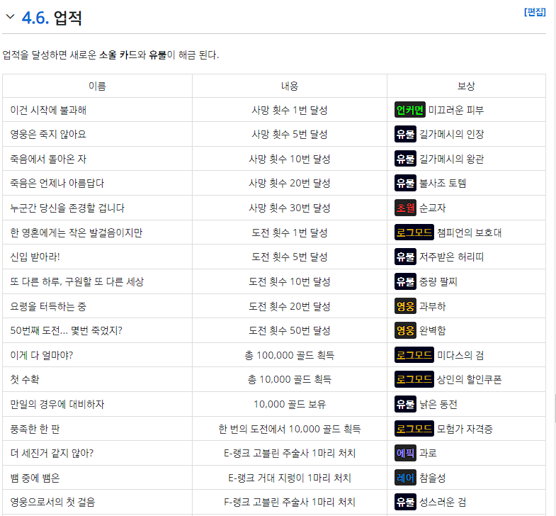
Task: Click achievement name 풍족한 한 판
Action: (x=35, y=429)
